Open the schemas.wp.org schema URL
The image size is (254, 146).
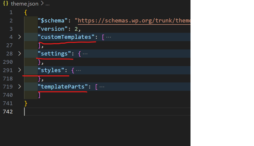(134, 21)
